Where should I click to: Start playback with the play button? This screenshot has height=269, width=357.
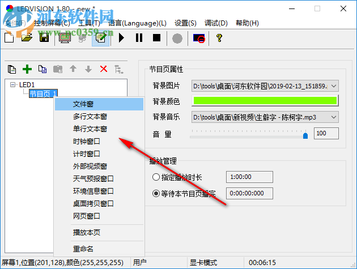pyautogui.click(x=121, y=38)
